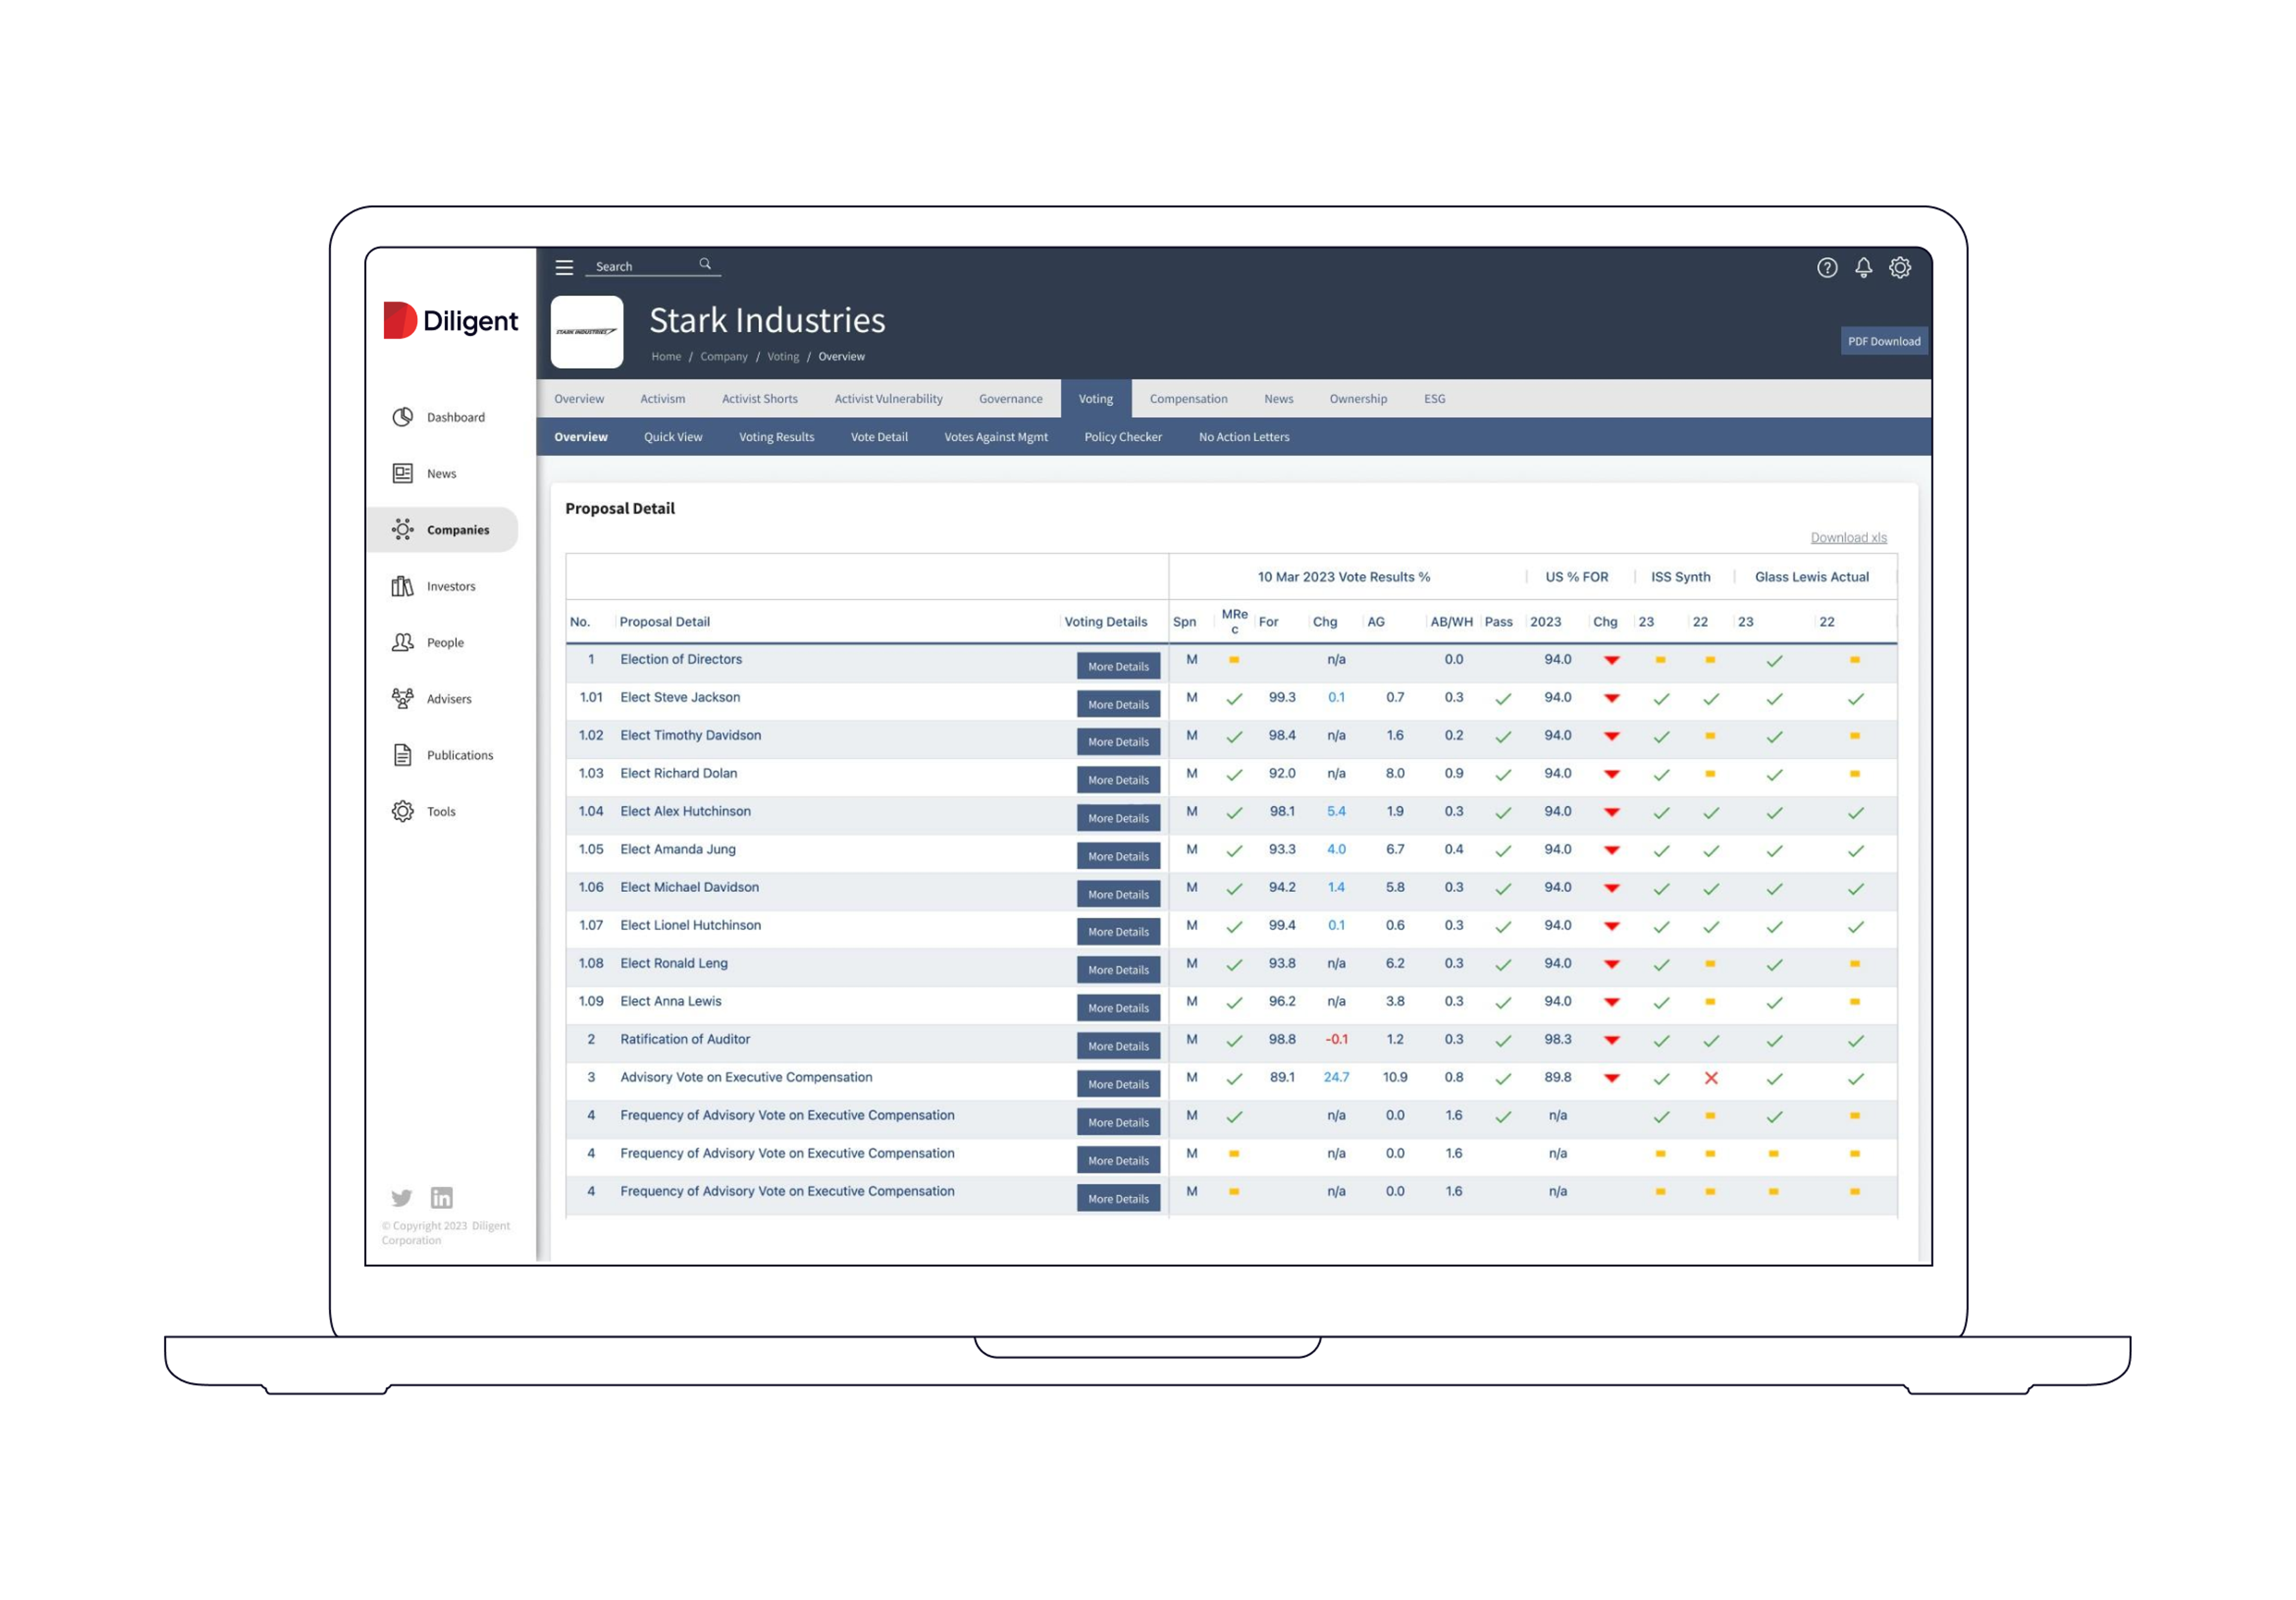The height and width of the screenshot is (1600, 2296).
Task: Open Investors in the sidebar
Action: click(x=450, y=586)
